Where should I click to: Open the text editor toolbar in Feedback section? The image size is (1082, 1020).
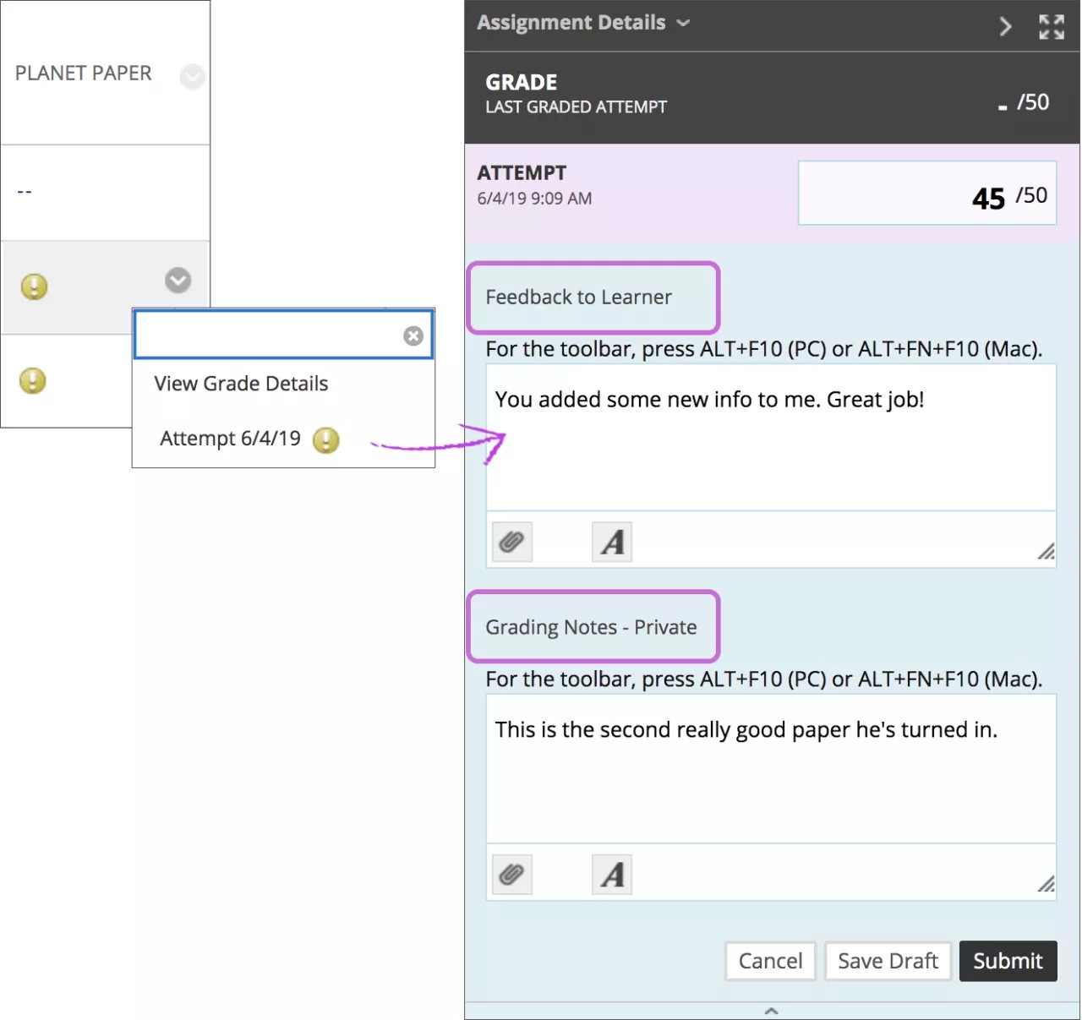[612, 541]
